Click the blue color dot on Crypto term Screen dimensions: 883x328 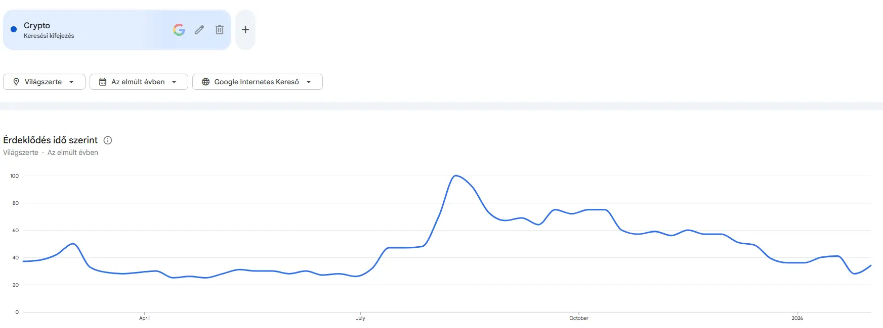(13, 29)
